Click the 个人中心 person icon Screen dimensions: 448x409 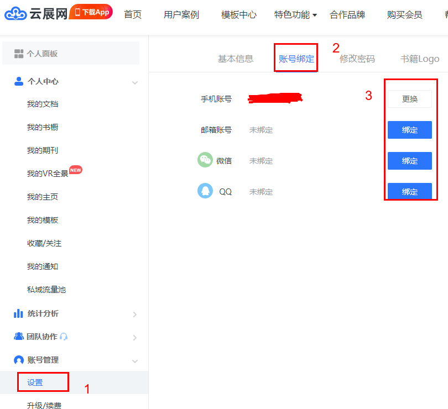point(18,81)
